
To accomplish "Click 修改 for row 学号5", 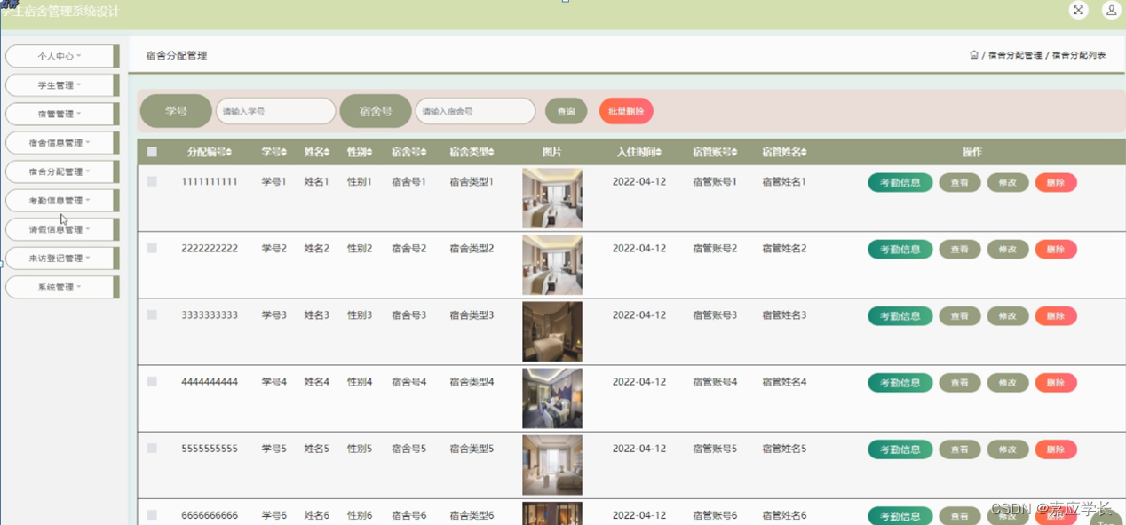I will click(x=1008, y=449).
